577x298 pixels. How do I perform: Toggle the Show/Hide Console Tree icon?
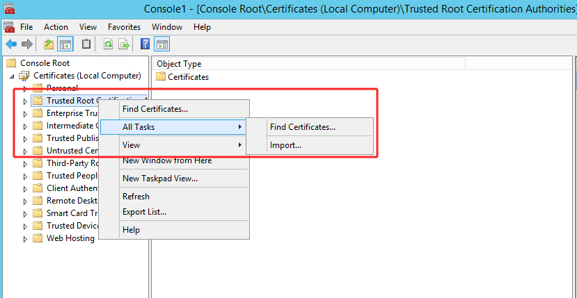tap(65, 44)
